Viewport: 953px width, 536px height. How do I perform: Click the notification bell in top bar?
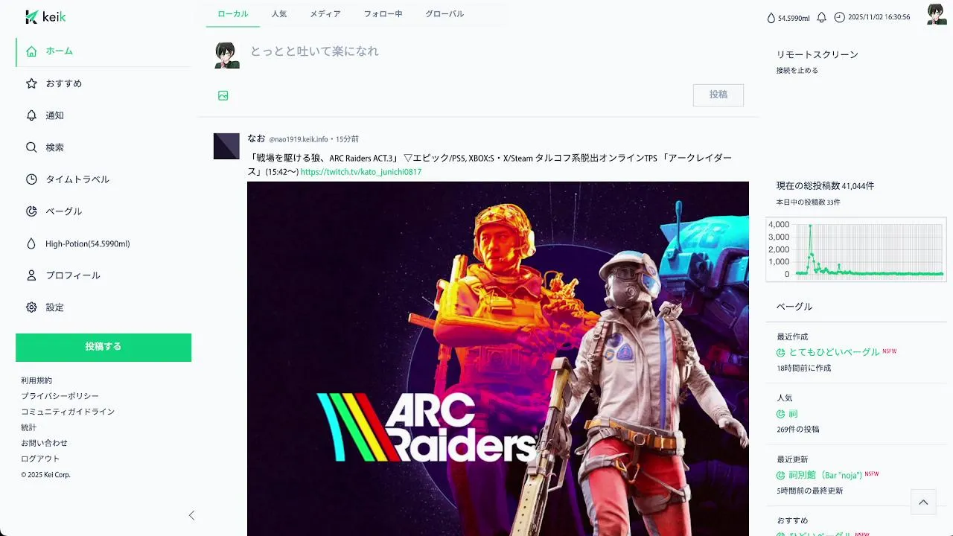click(x=822, y=17)
